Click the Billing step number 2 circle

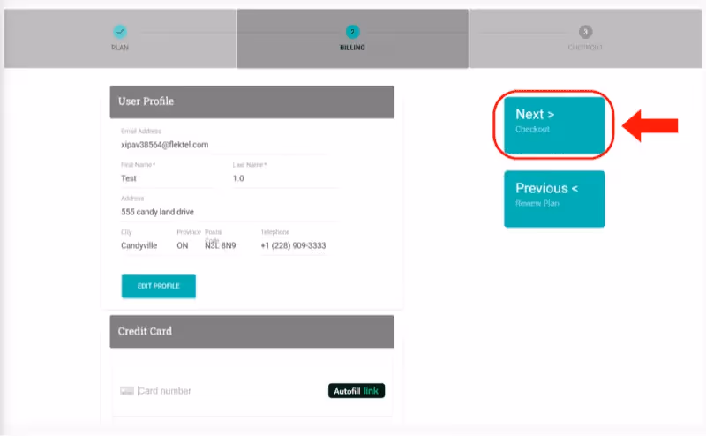click(353, 32)
